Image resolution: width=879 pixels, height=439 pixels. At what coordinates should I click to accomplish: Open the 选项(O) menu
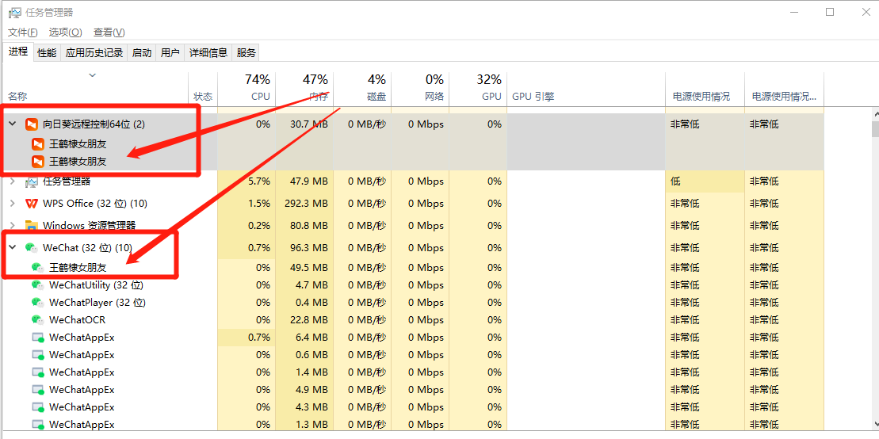click(65, 32)
